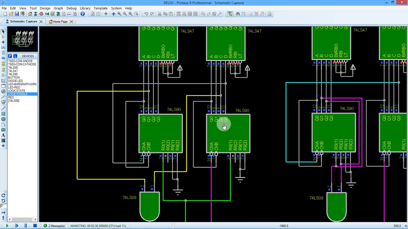The height and width of the screenshot is (229, 408).
Task: Click the New Project toolbar icon
Action: tap(5, 14)
